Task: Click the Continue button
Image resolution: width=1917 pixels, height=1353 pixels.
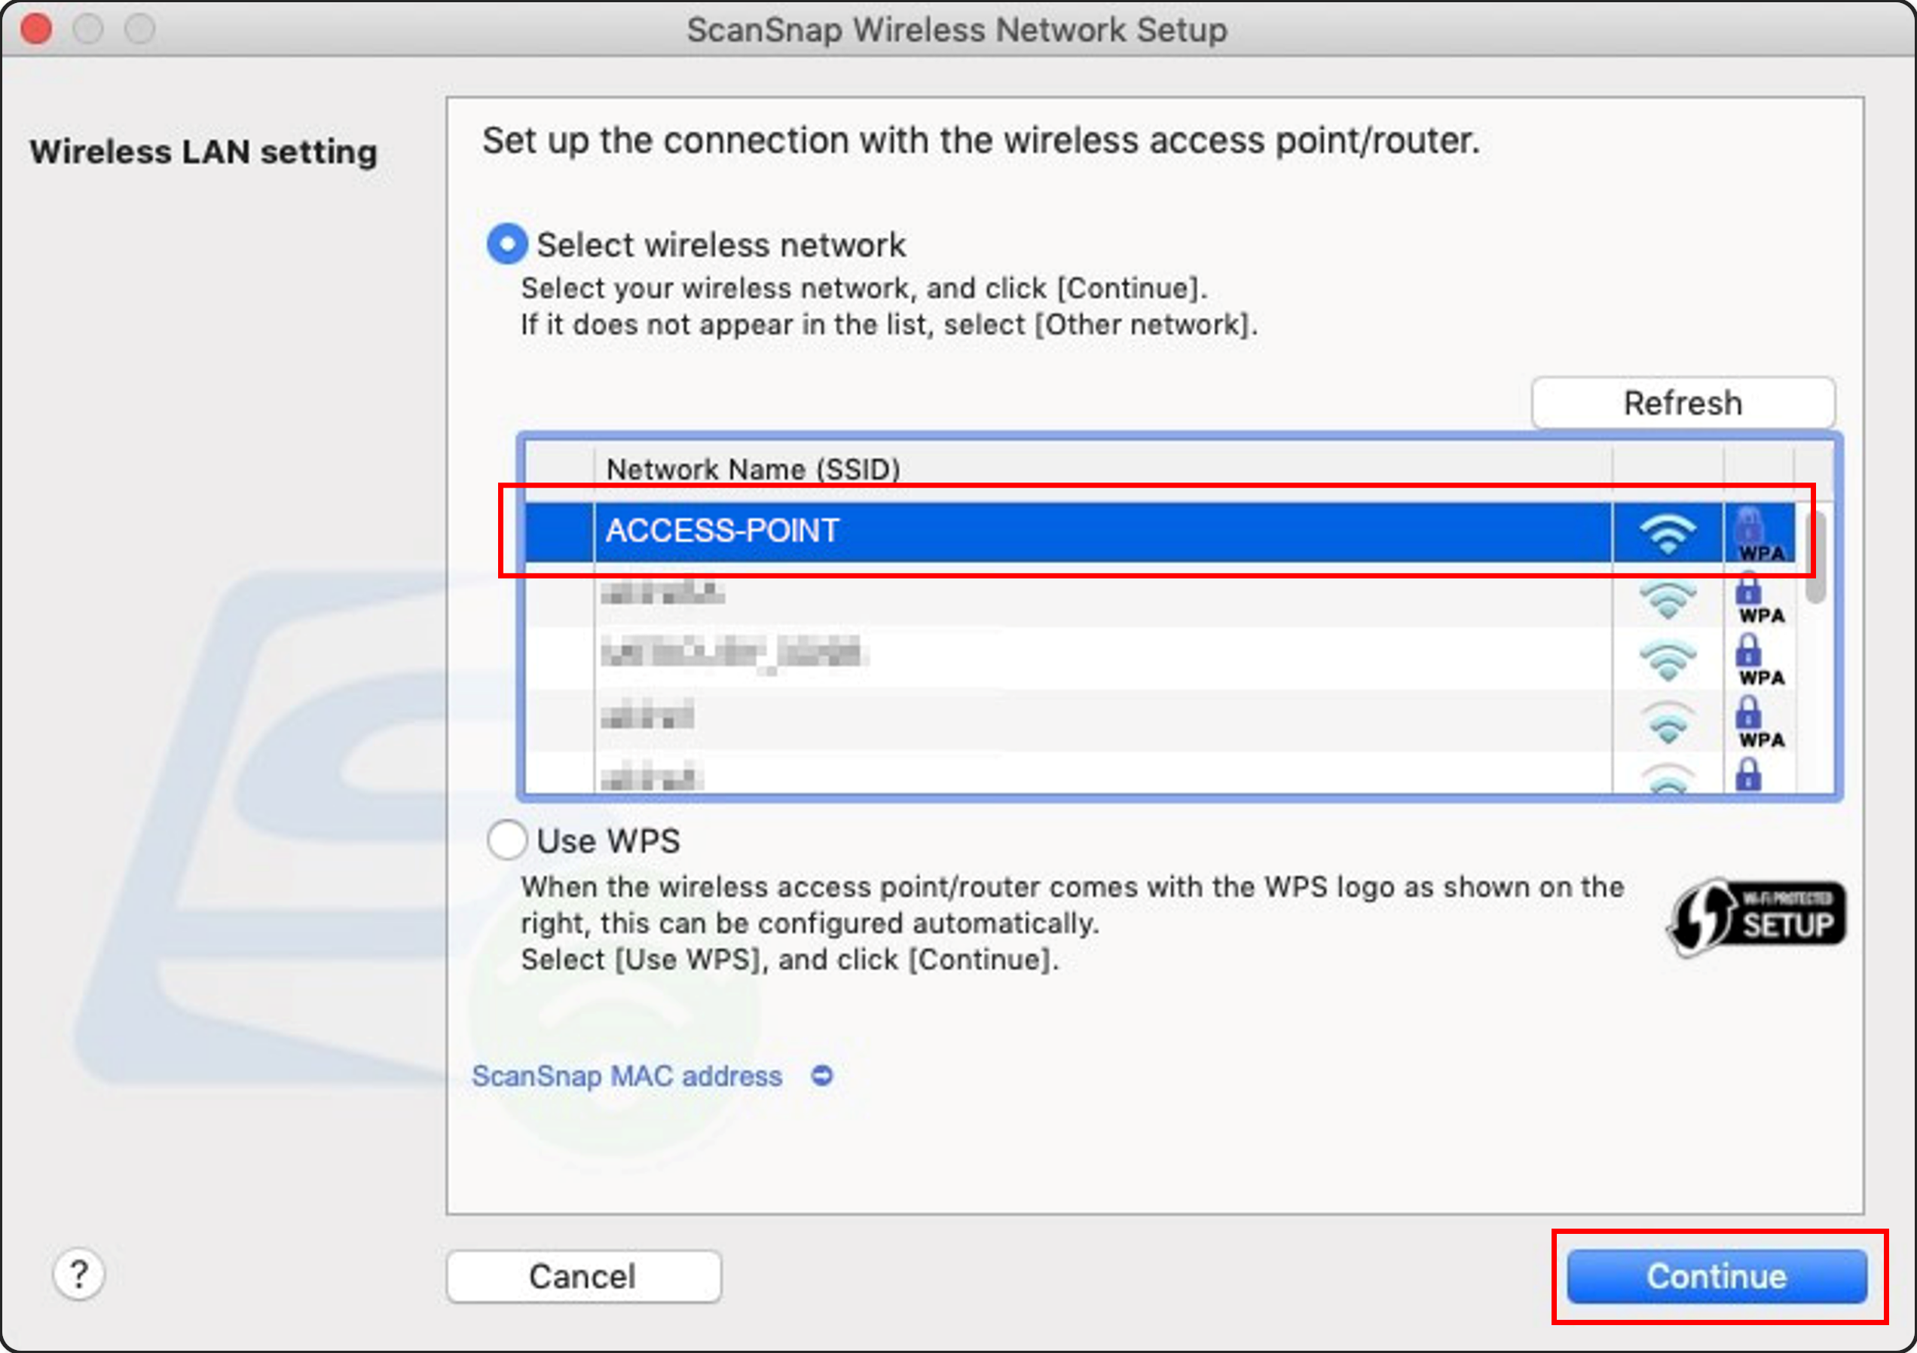Action: (x=1717, y=1275)
